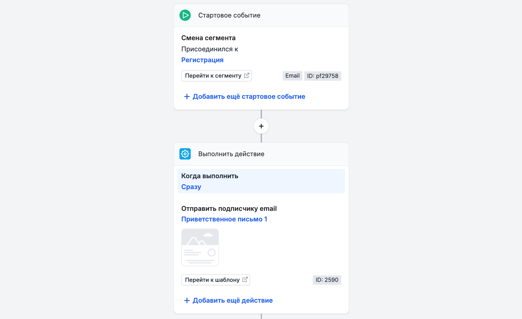
Task: Click the 'Добавить ещё действие' link
Action: (233, 301)
